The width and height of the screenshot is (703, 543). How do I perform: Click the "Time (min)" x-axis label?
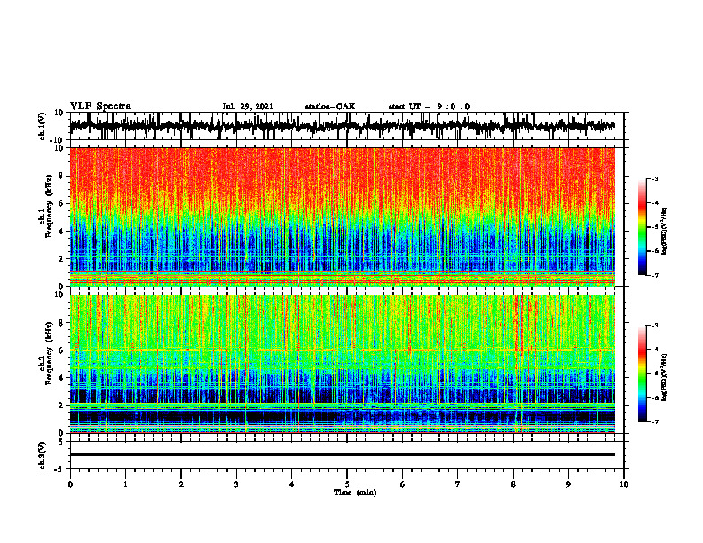click(355, 492)
